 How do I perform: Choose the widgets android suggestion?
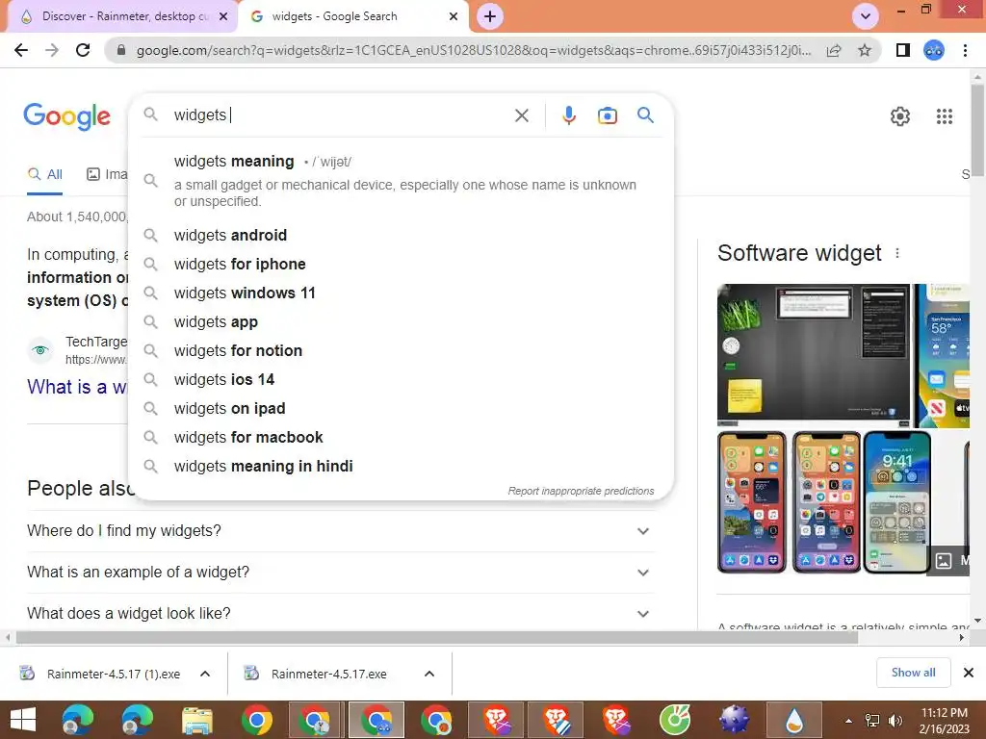(x=401, y=235)
